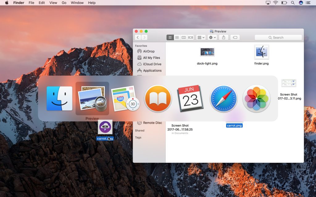Switch to column view
Image resolution: width=316 pixels, height=197 pixels.
click(184, 37)
